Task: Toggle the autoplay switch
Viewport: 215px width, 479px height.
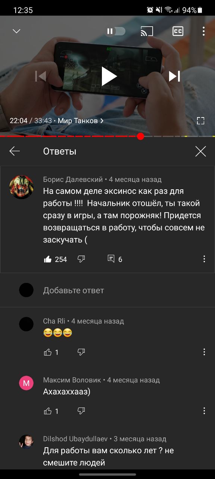Action: (x=115, y=31)
